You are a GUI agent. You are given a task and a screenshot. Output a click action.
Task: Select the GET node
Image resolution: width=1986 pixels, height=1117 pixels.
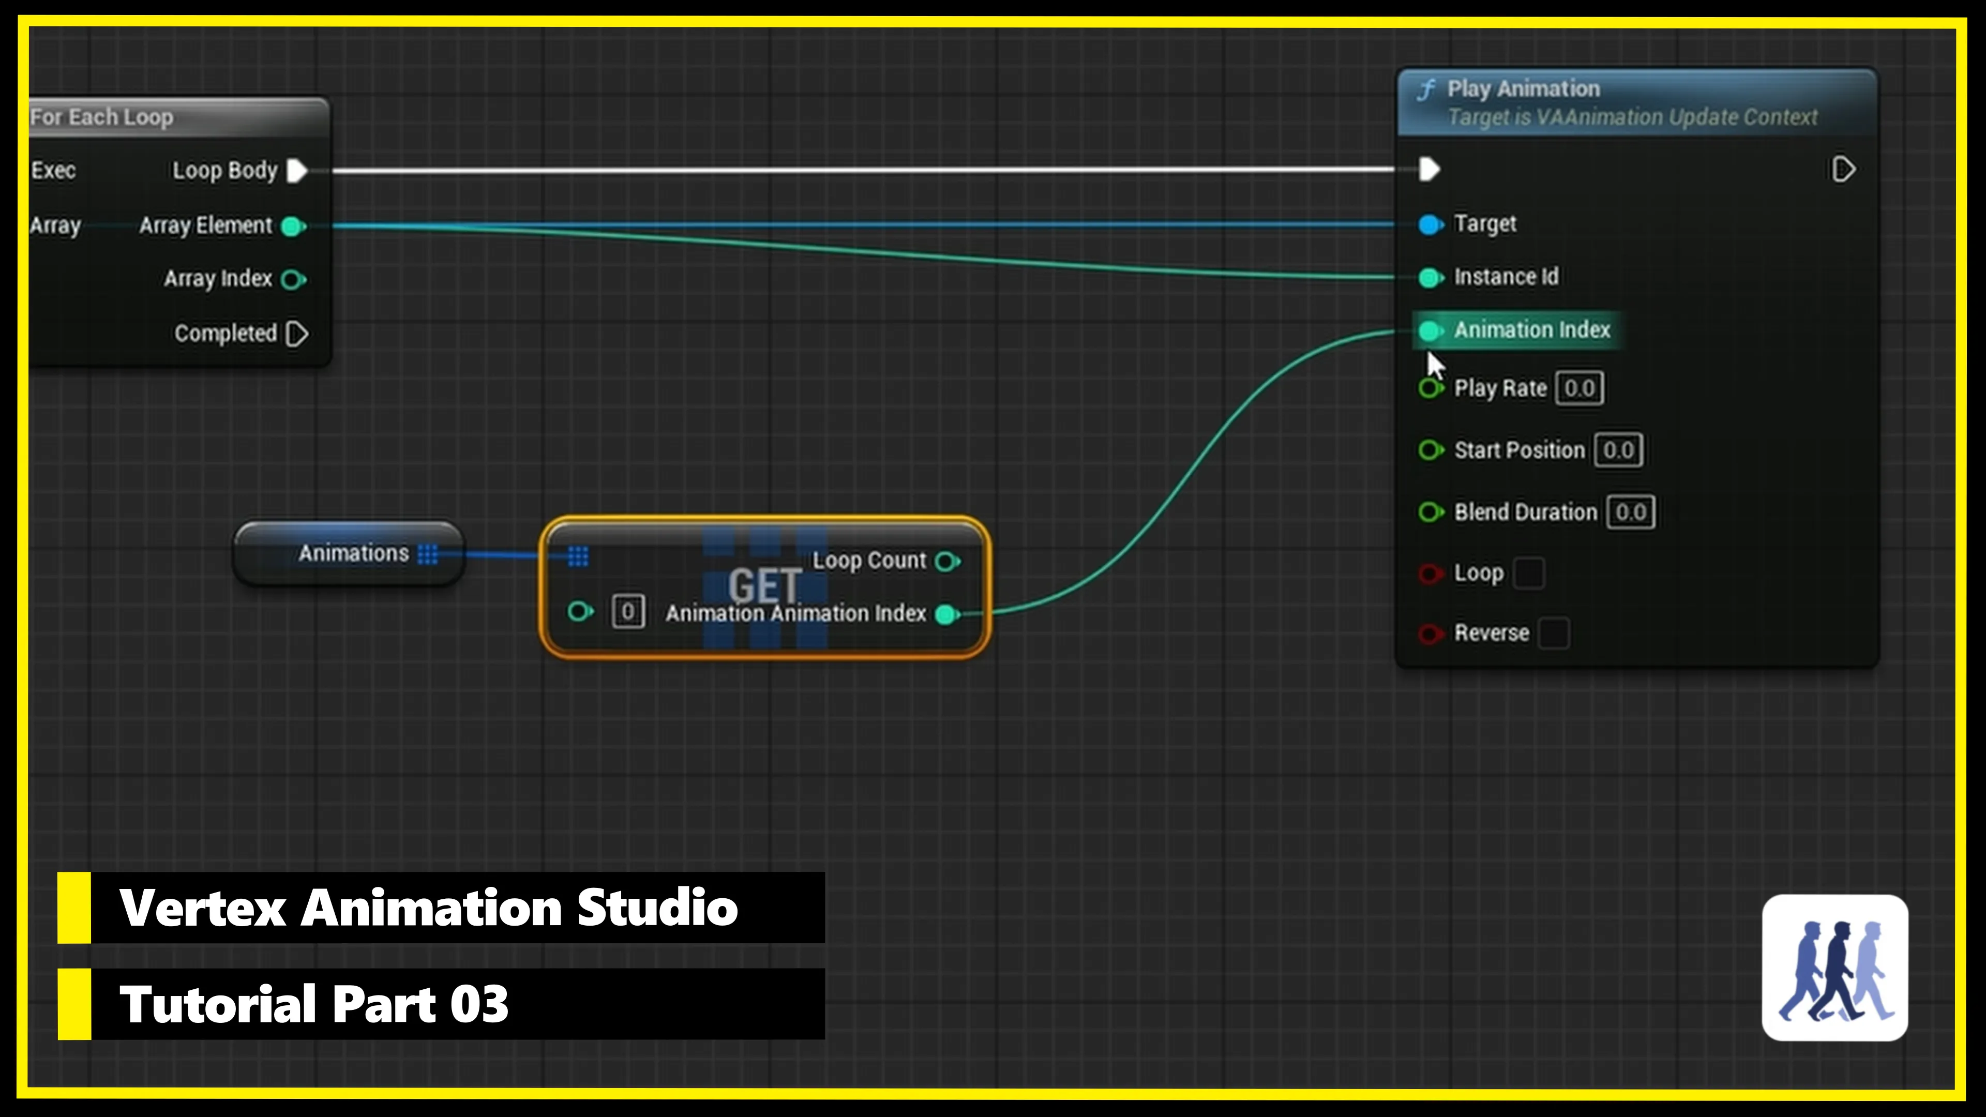(765, 586)
